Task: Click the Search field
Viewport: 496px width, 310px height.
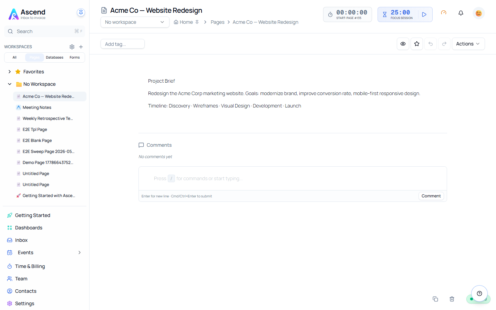Action: [x=44, y=31]
